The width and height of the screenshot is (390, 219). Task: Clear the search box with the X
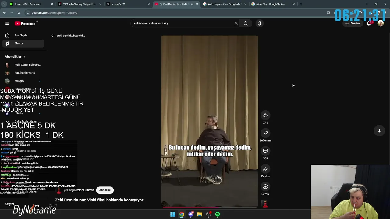(236, 23)
